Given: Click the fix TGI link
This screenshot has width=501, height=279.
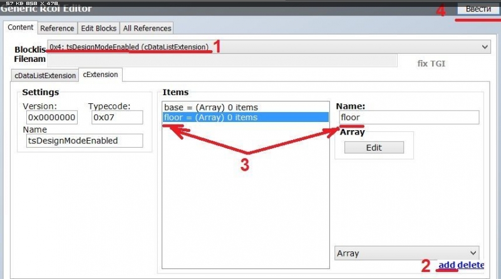Looking at the screenshot, I should pyautogui.click(x=431, y=64).
